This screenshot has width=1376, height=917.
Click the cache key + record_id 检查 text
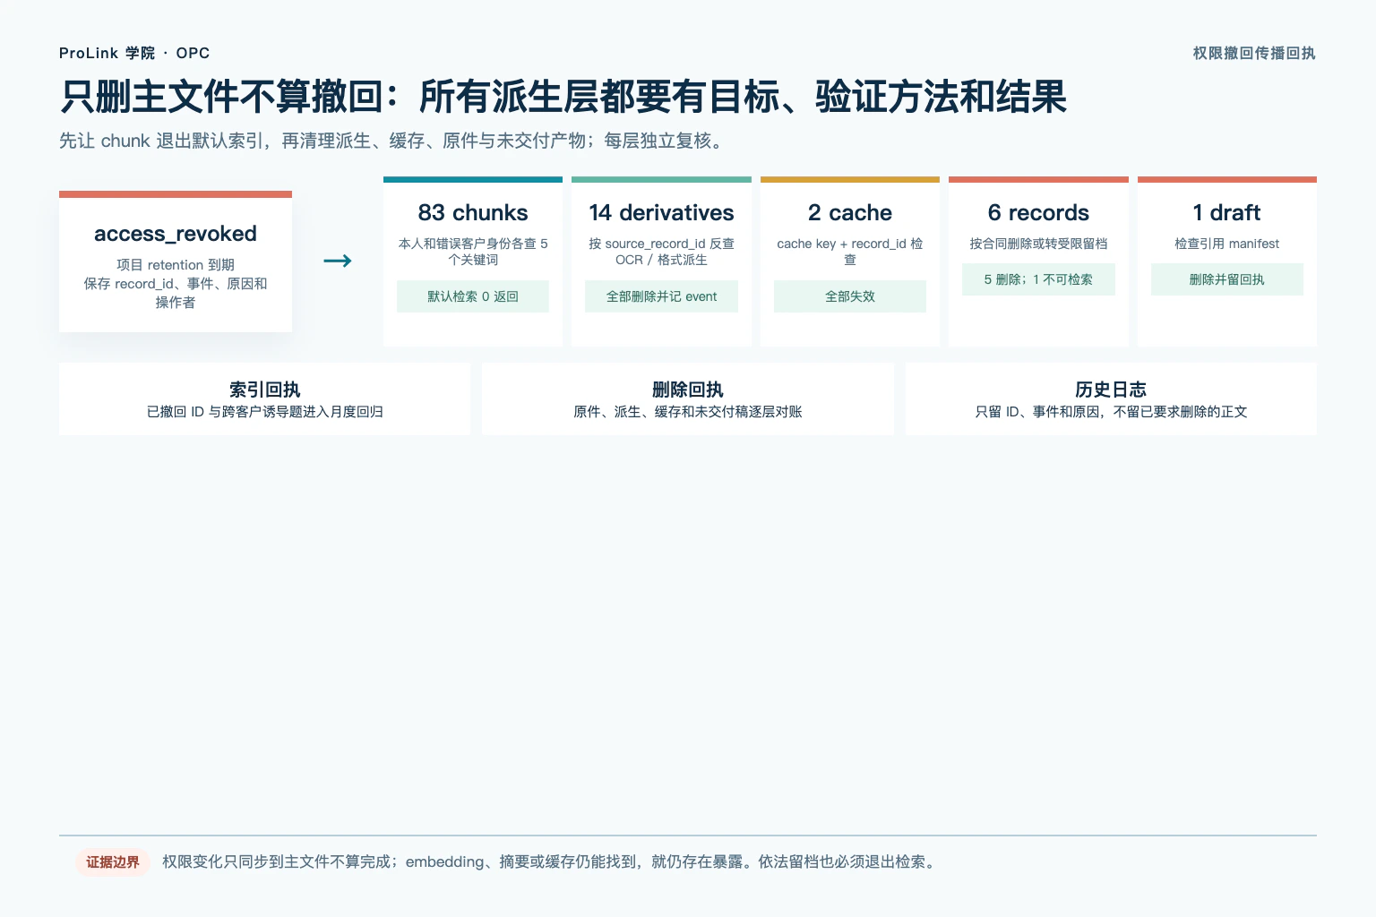point(850,252)
